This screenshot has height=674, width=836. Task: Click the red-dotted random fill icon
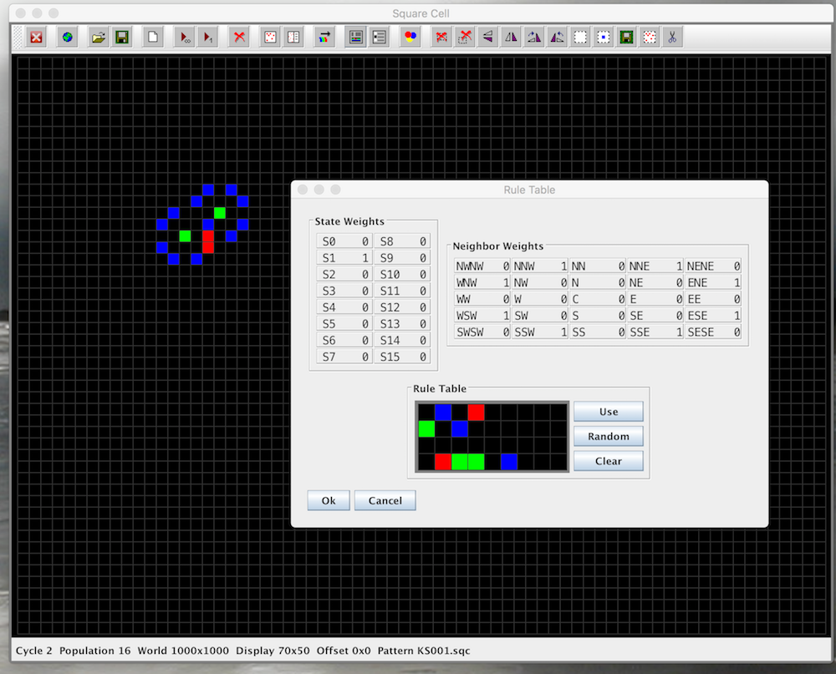click(x=270, y=38)
